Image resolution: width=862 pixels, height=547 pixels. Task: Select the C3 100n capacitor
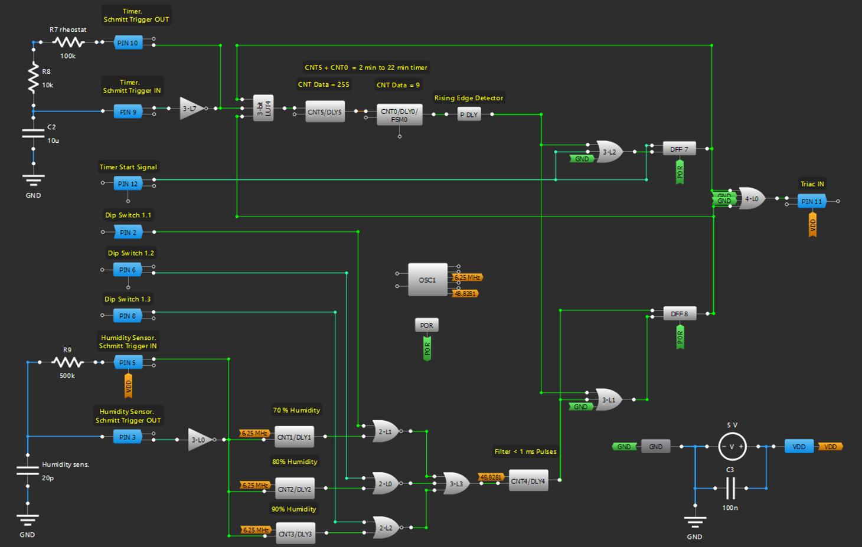tap(730, 488)
